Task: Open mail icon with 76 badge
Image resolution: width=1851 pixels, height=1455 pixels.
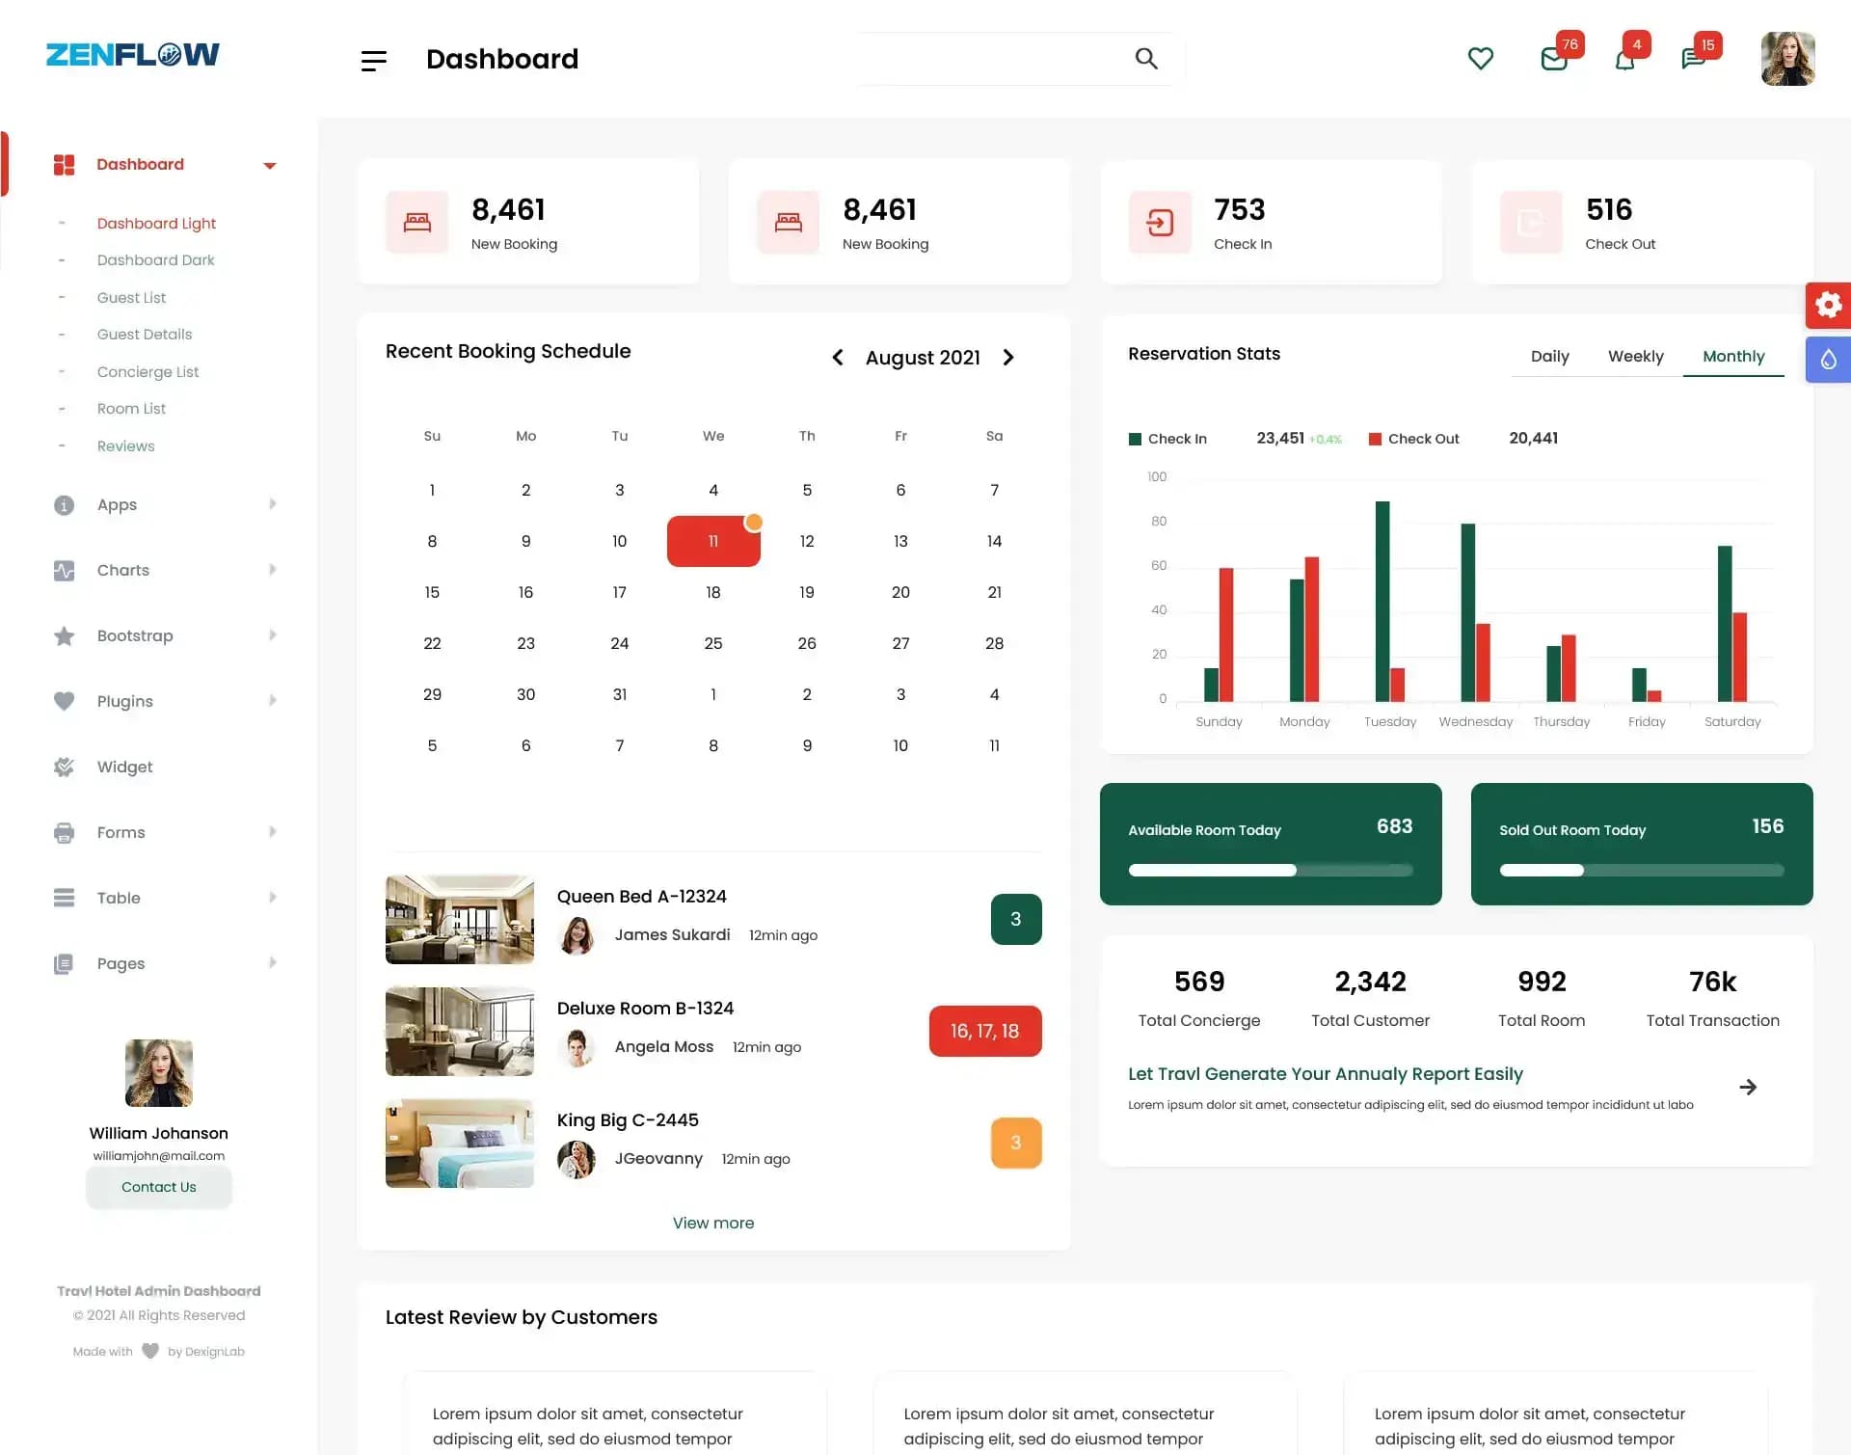Action: click(1553, 59)
